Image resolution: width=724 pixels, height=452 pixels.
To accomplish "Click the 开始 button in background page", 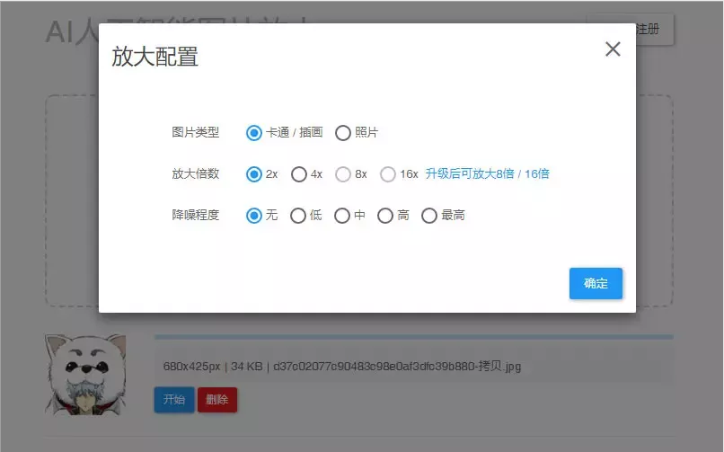I will point(174,399).
